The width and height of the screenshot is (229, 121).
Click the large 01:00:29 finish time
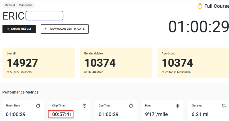coord(199,27)
